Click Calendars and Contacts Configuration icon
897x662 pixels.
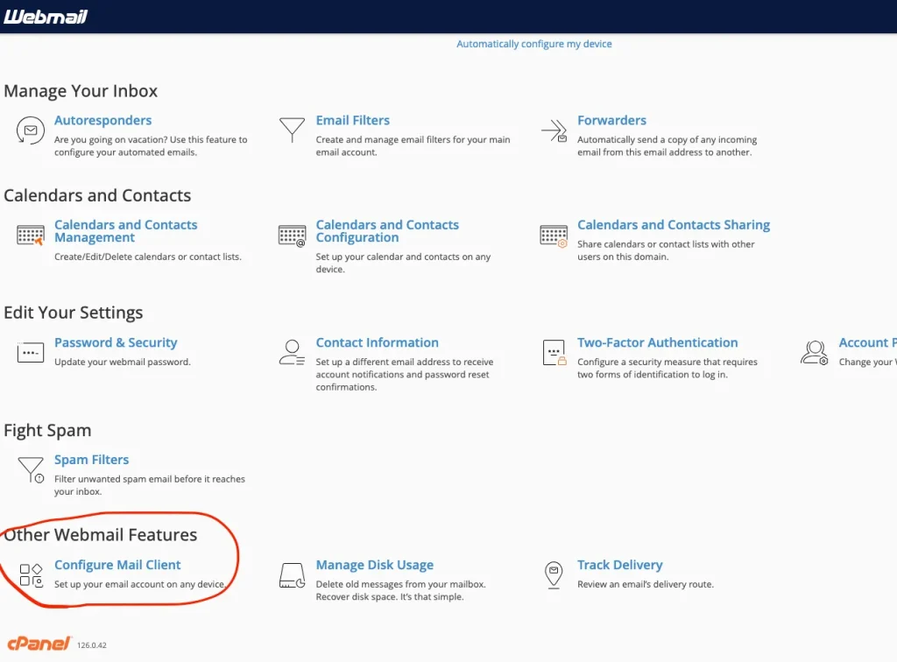(292, 235)
